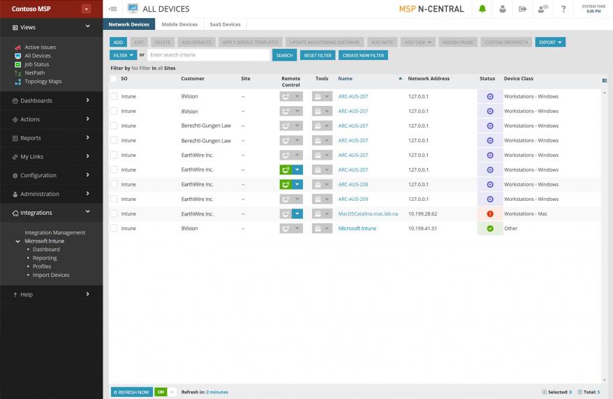Open the notifications bell icon
The image size is (613, 399).
[482, 9]
